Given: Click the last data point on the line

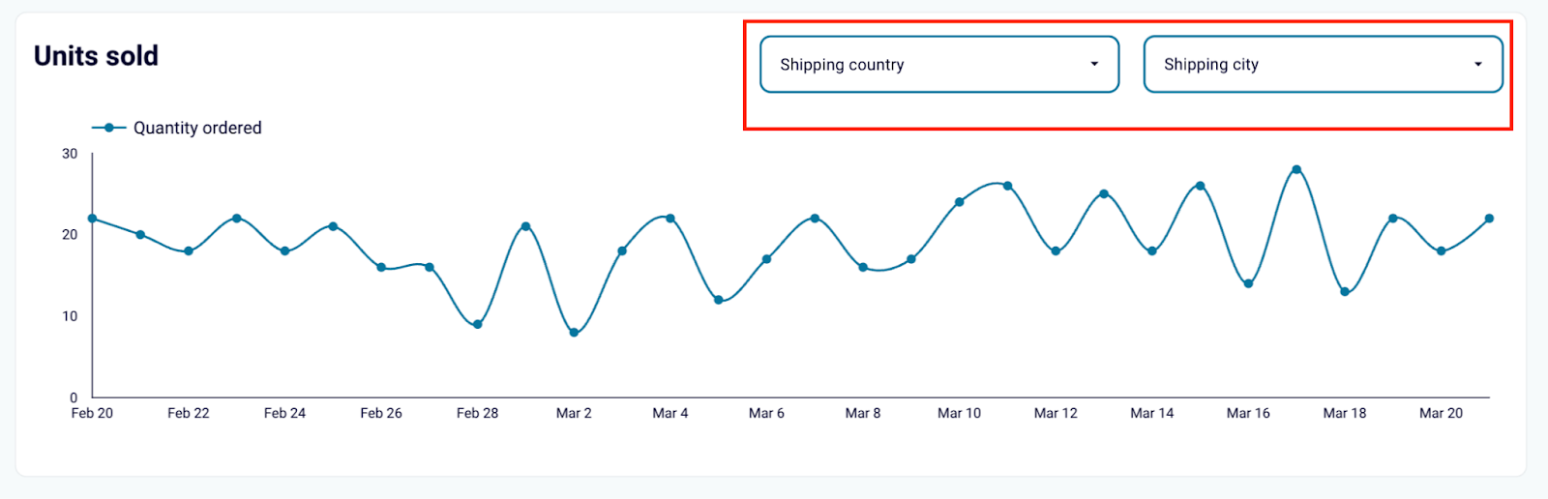Looking at the screenshot, I should coord(1489,219).
